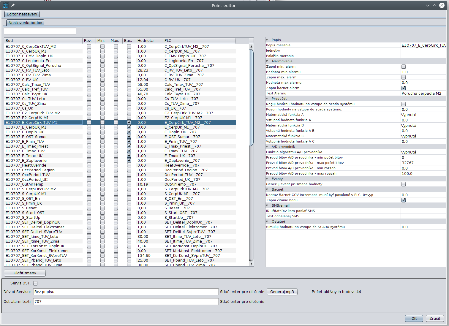Viewport: 449px width, 326px height.
Task: Click the Generuj mp3 button
Action: pos(282,292)
